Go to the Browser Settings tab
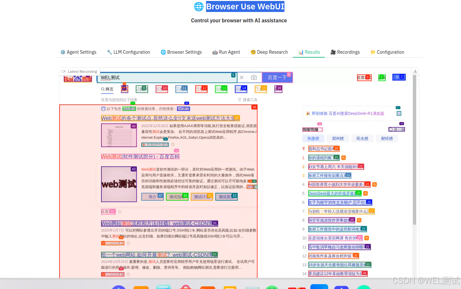This screenshot has height=289, width=461. click(181, 52)
